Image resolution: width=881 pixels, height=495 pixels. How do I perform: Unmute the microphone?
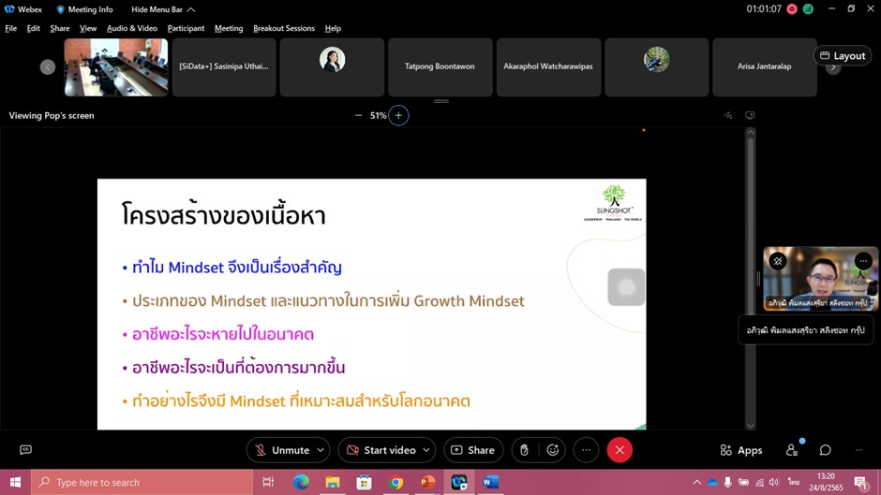(281, 450)
